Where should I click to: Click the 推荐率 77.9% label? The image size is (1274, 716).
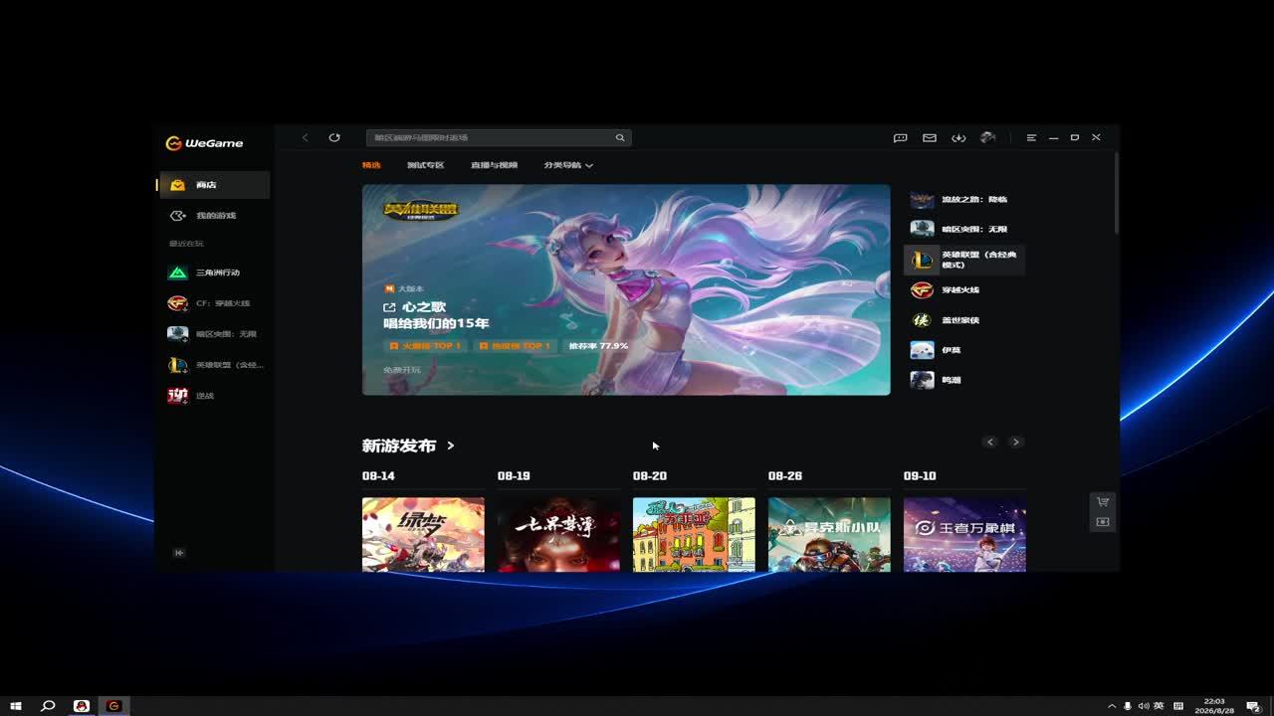pyautogui.click(x=598, y=346)
